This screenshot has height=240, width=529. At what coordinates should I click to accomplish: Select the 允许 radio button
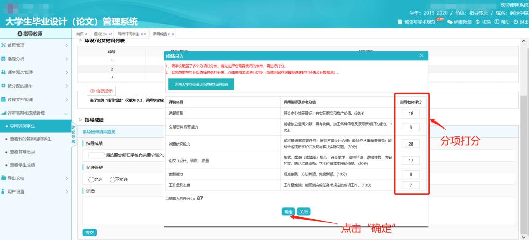pos(91,179)
